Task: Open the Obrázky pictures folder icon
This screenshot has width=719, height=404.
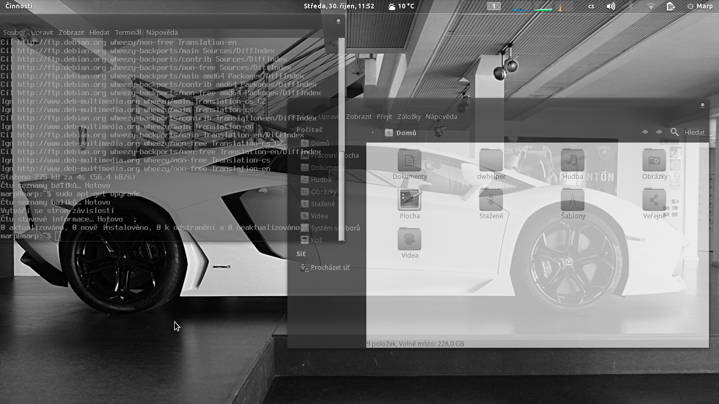Action: pyautogui.click(x=654, y=160)
